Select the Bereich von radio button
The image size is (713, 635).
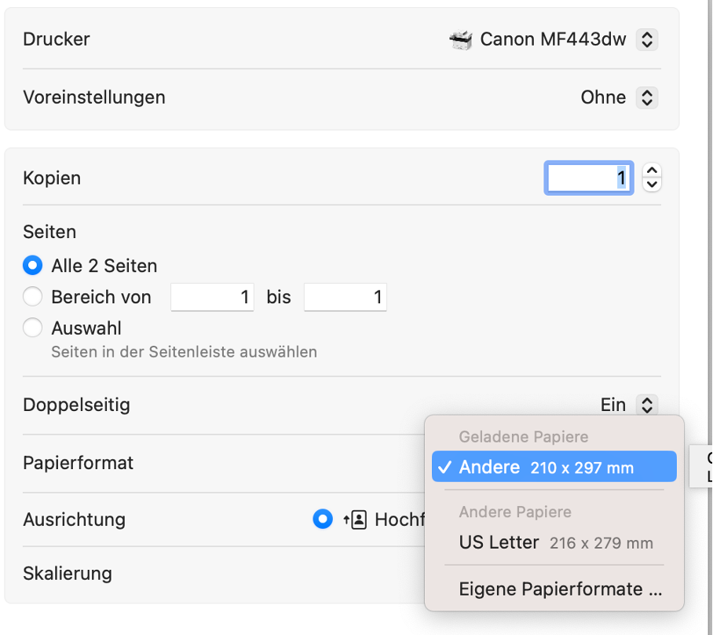click(32, 297)
